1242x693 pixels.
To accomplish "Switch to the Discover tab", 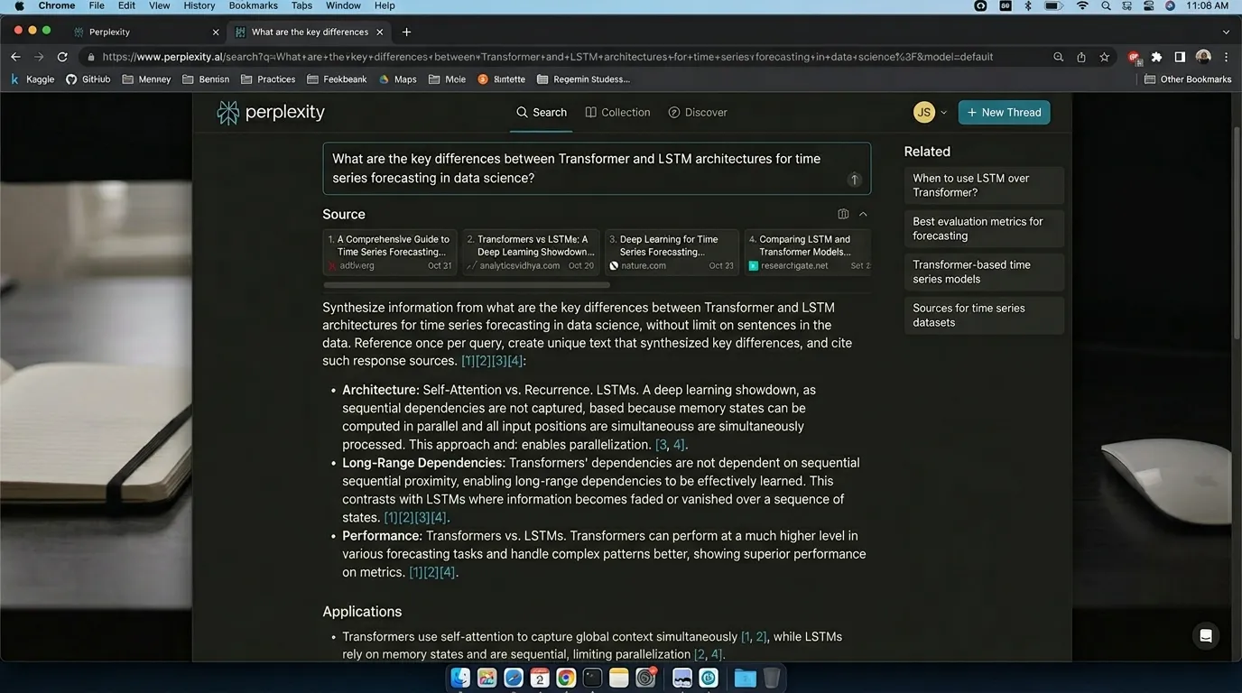I will click(x=698, y=113).
